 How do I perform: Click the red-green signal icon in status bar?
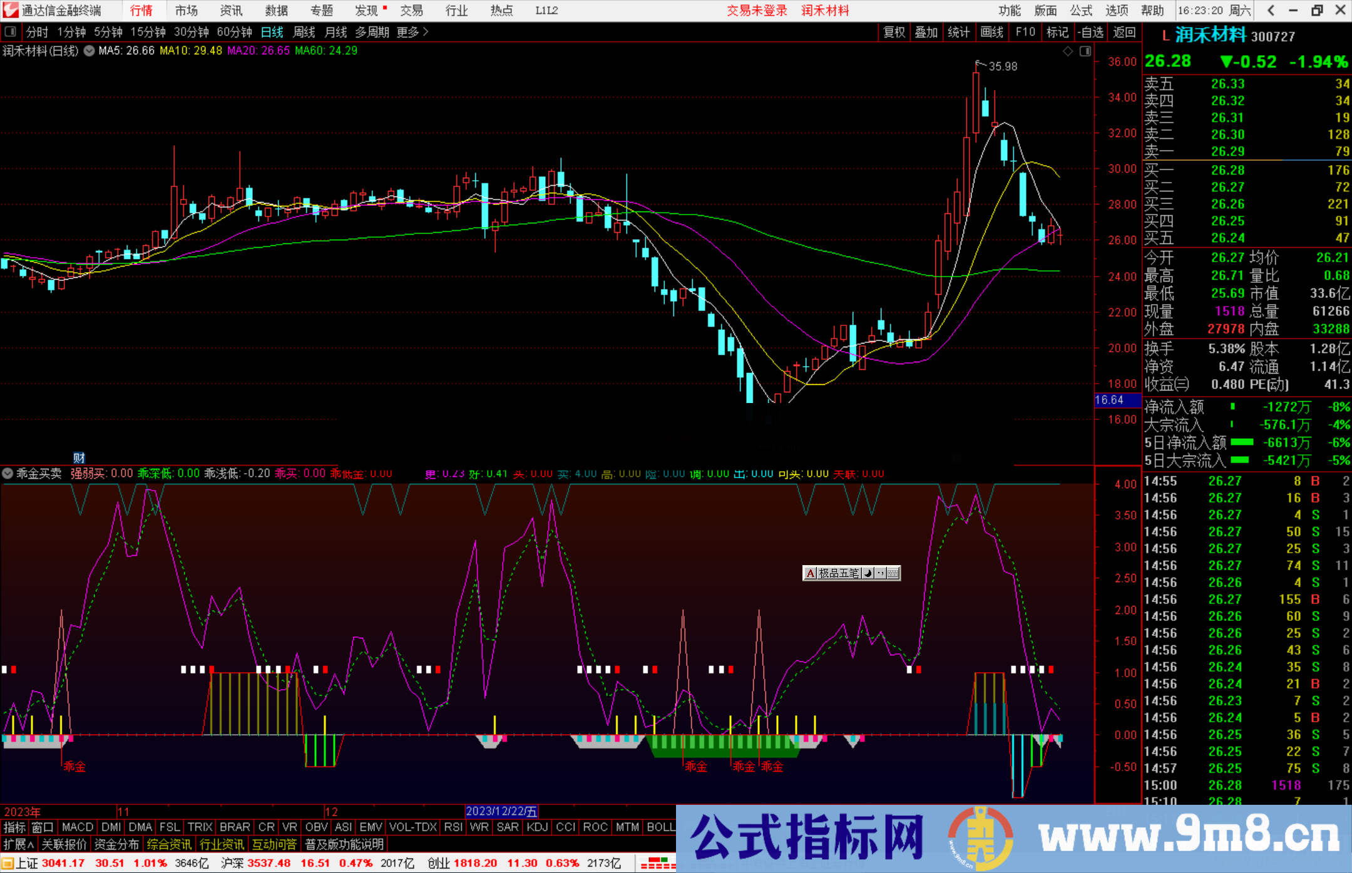658,864
